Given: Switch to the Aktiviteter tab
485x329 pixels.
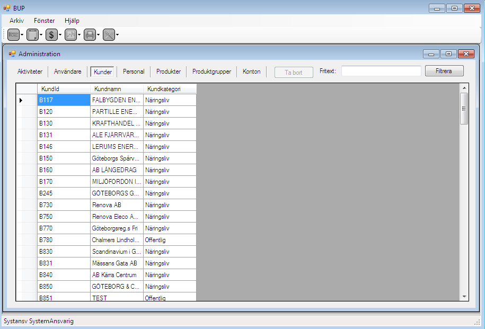Looking at the screenshot, I should coord(30,72).
